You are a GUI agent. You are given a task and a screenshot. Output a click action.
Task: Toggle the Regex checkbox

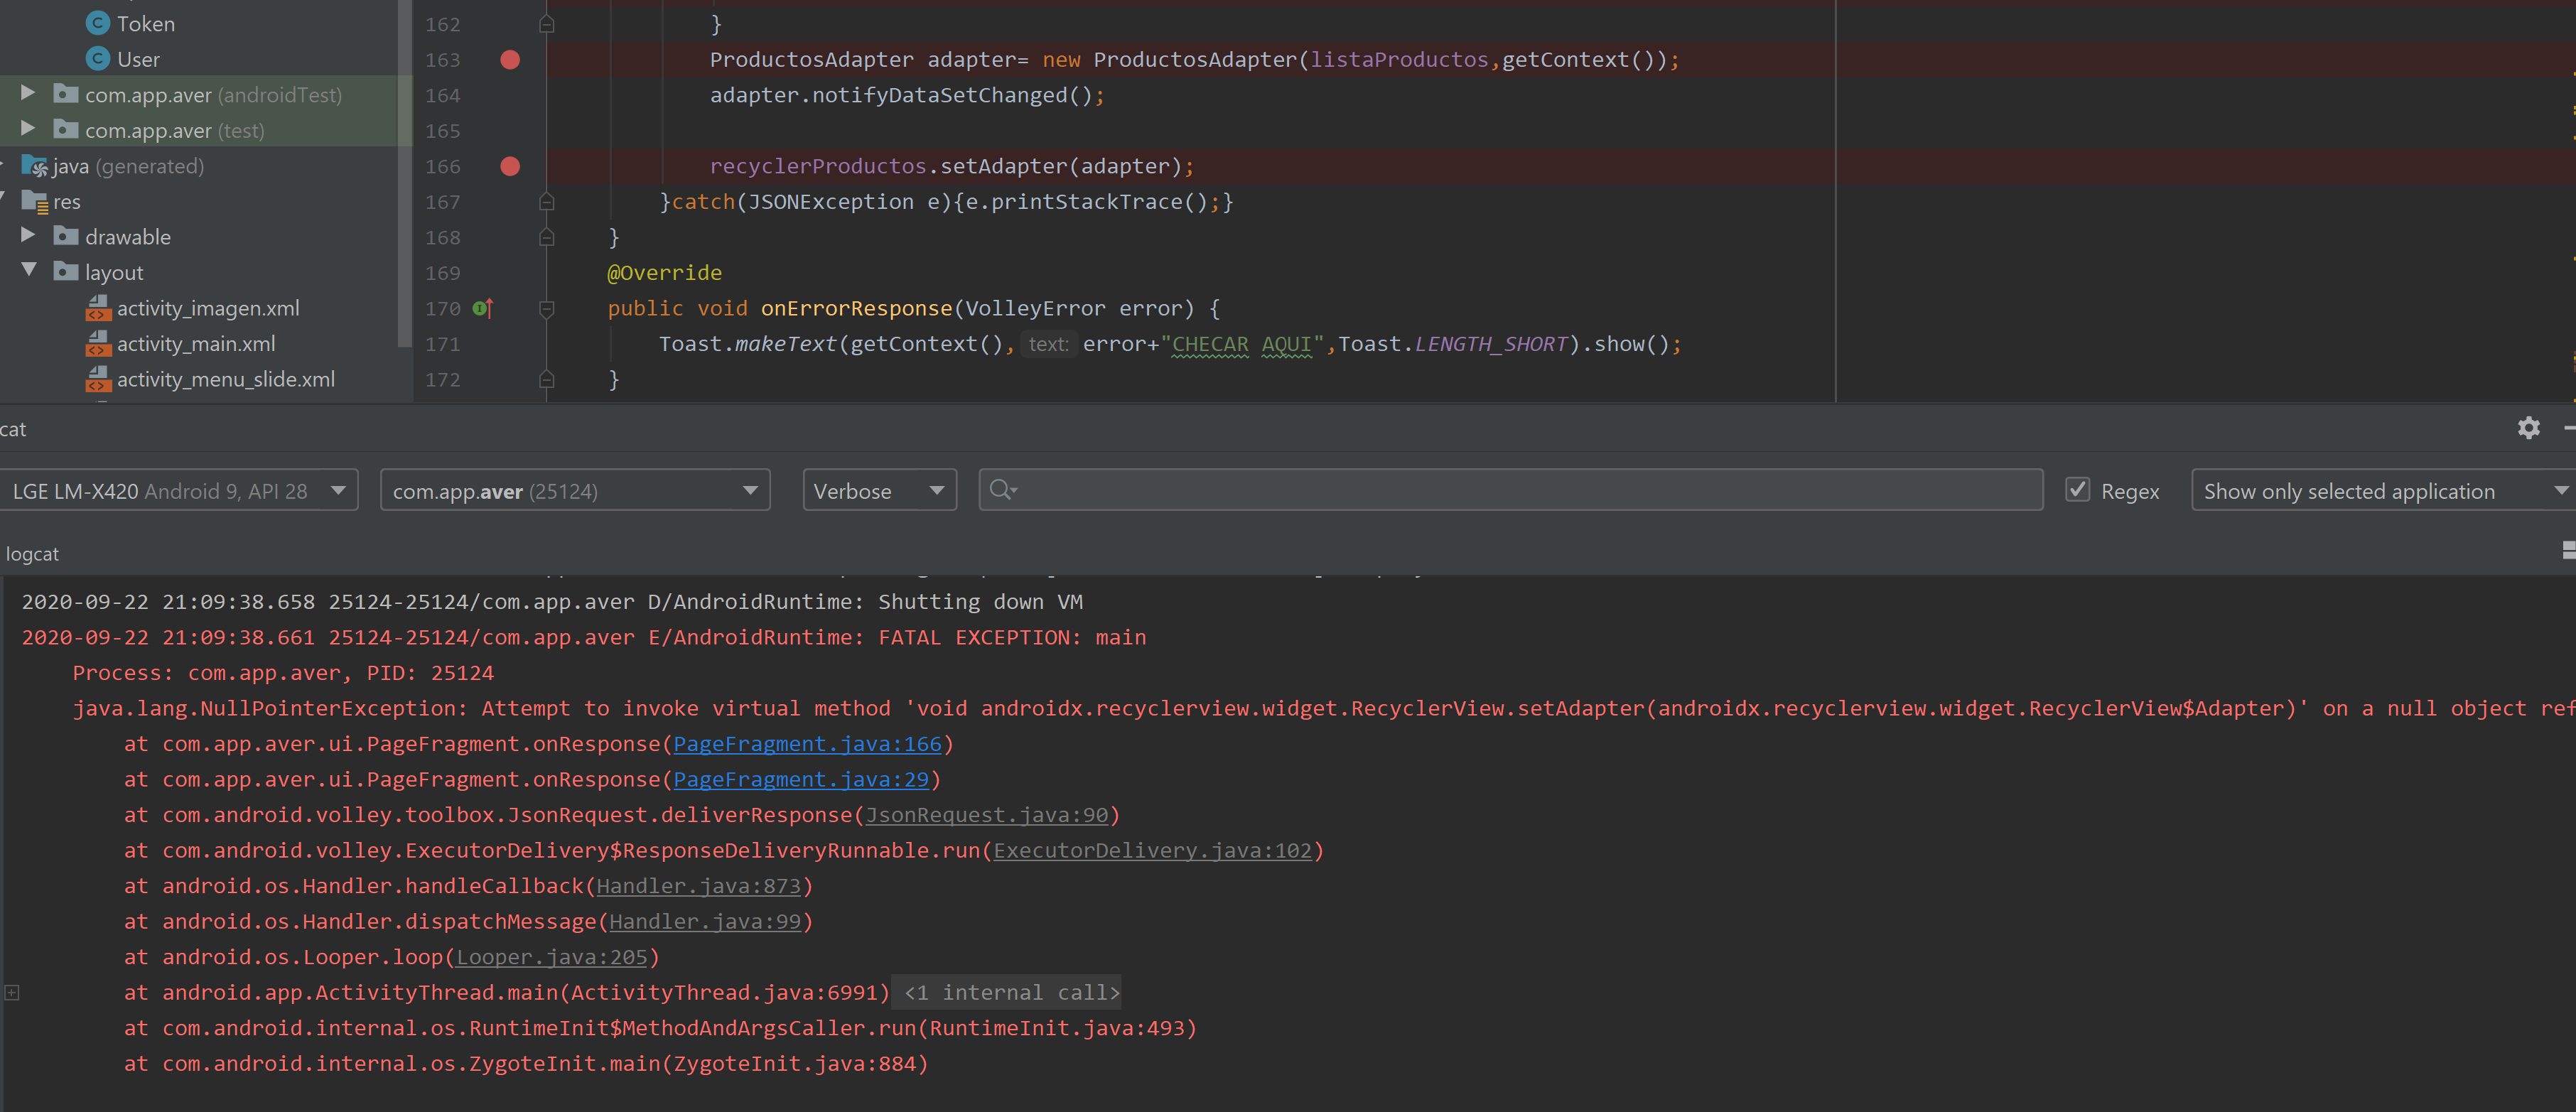[2077, 490]
